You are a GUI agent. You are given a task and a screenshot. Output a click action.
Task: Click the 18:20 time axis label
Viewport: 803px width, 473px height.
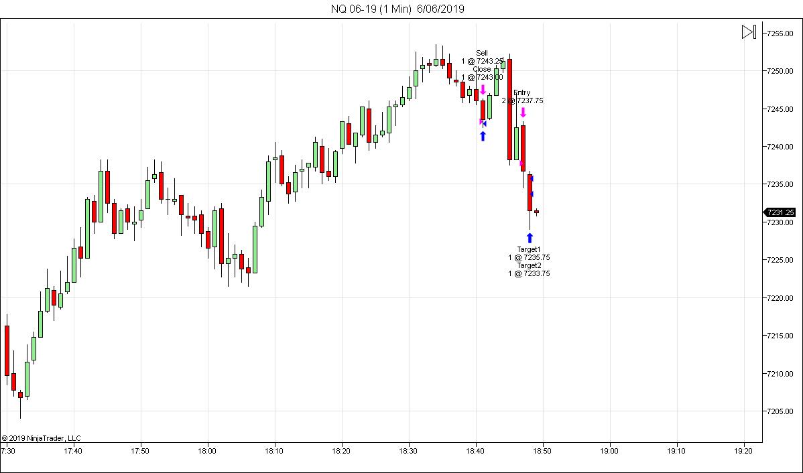(x=341, y=451)
